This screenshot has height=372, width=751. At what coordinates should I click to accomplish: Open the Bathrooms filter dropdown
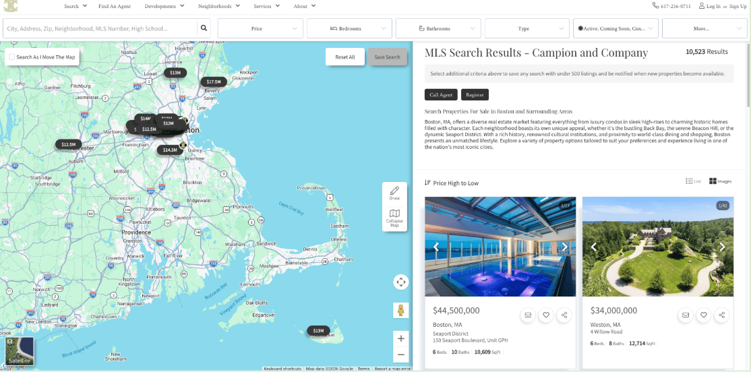click(438, 28)
